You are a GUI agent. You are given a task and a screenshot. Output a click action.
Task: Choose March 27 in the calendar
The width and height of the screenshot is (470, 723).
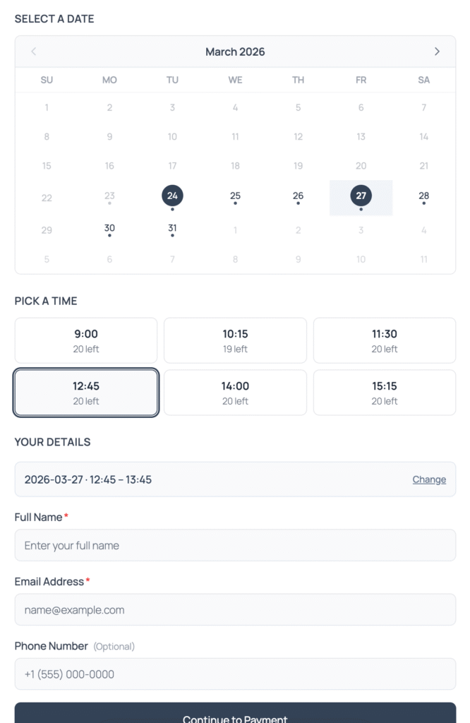[x=361, y=196]
